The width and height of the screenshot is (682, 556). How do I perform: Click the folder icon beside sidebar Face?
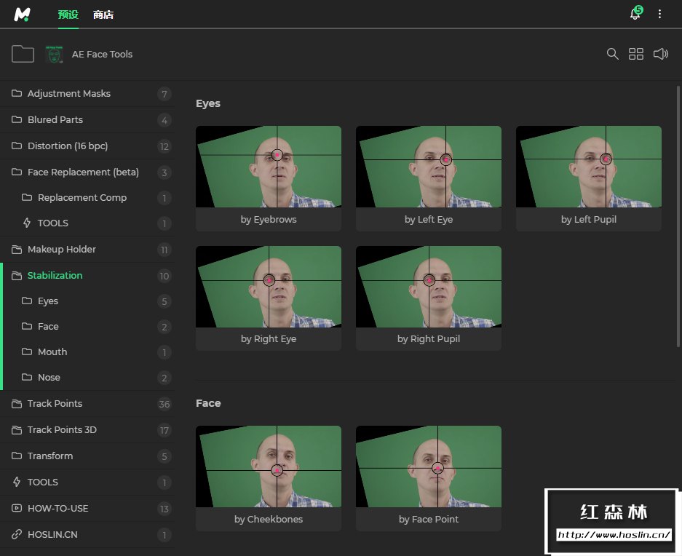(27, 326)
